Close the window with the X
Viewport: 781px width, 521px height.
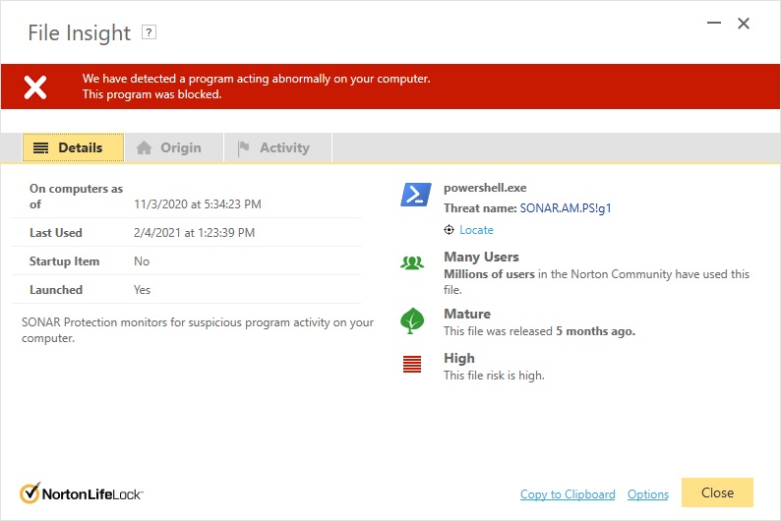coord(744,24)
